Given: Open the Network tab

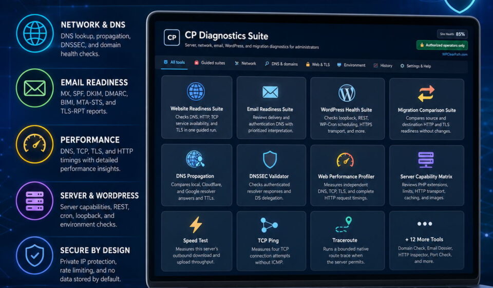Looking at the screenshot, I should pyautogui.click(x=245, y=63).
